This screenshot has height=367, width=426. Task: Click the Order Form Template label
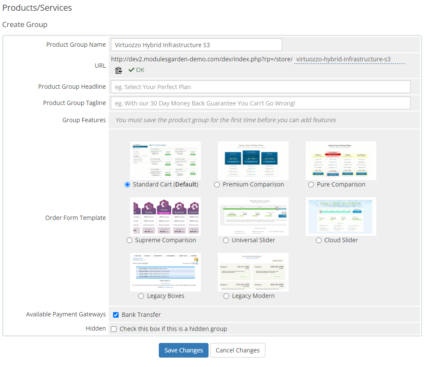tap(75, 218)
